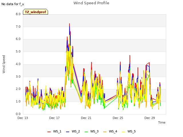Click the Wind Speed Profile chart title
The width and height of the screenshot is (183, 137).
click(x=91, y=3)
